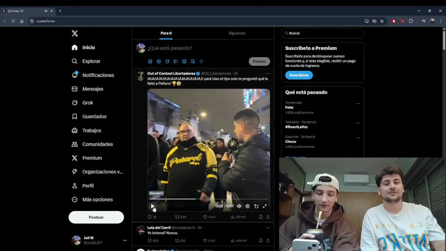Click the white Postear button in the sidebar
The height and width of the screenshot is (251, 446).
(x=96, y=217)
